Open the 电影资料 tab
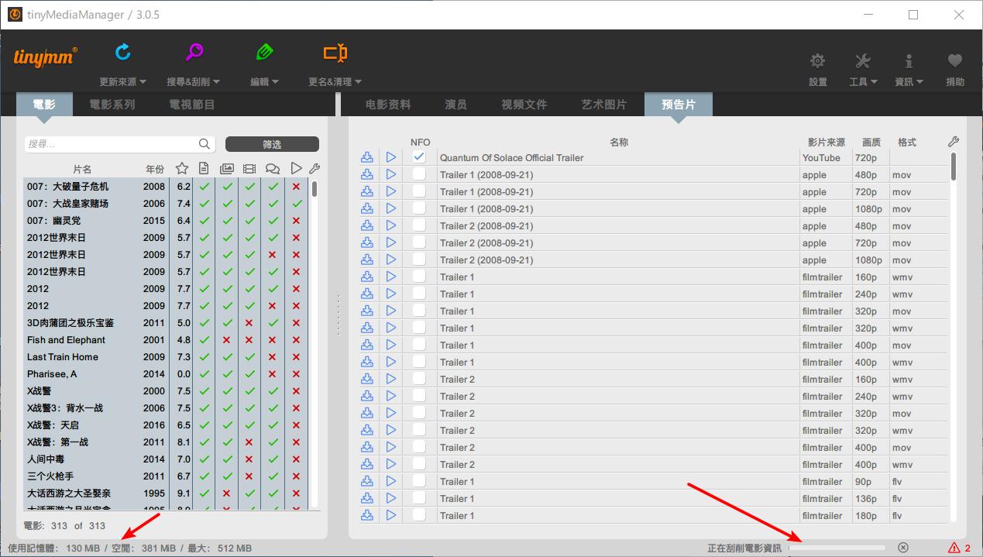 [x=388, y=105]
